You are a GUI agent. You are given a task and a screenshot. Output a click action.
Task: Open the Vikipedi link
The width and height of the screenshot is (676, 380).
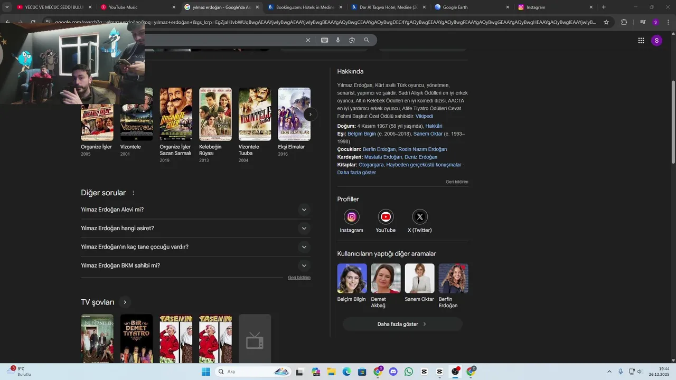[x=424, y=116]
